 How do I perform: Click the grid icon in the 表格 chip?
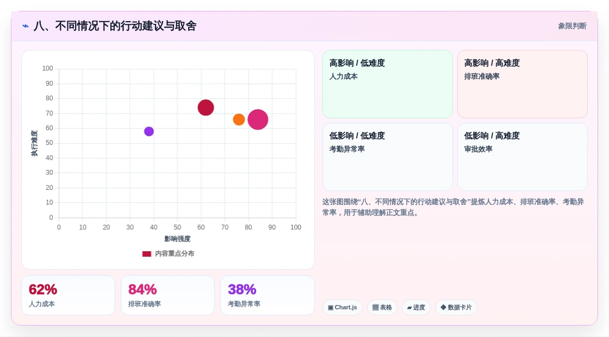coord(375,308)
